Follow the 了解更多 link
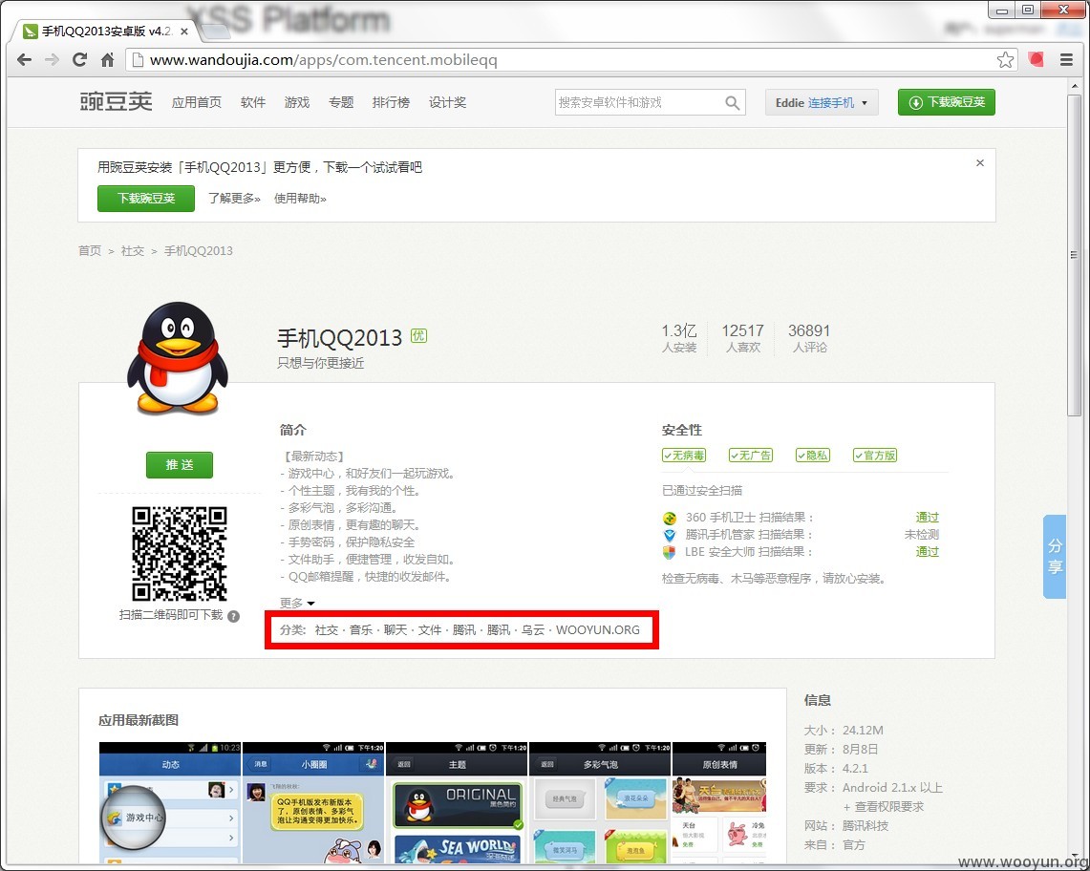The height and width of the screenshot is (871, 1090). (x=234, y=198)
